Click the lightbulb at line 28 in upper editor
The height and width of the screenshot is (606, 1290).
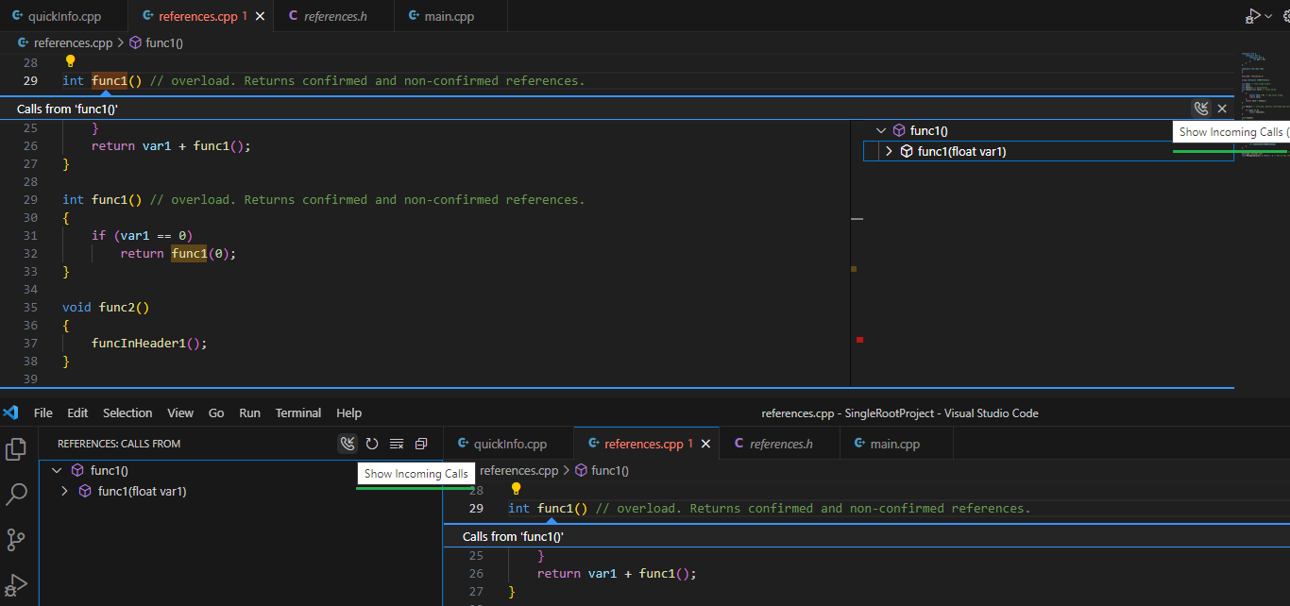pos(70,61)
